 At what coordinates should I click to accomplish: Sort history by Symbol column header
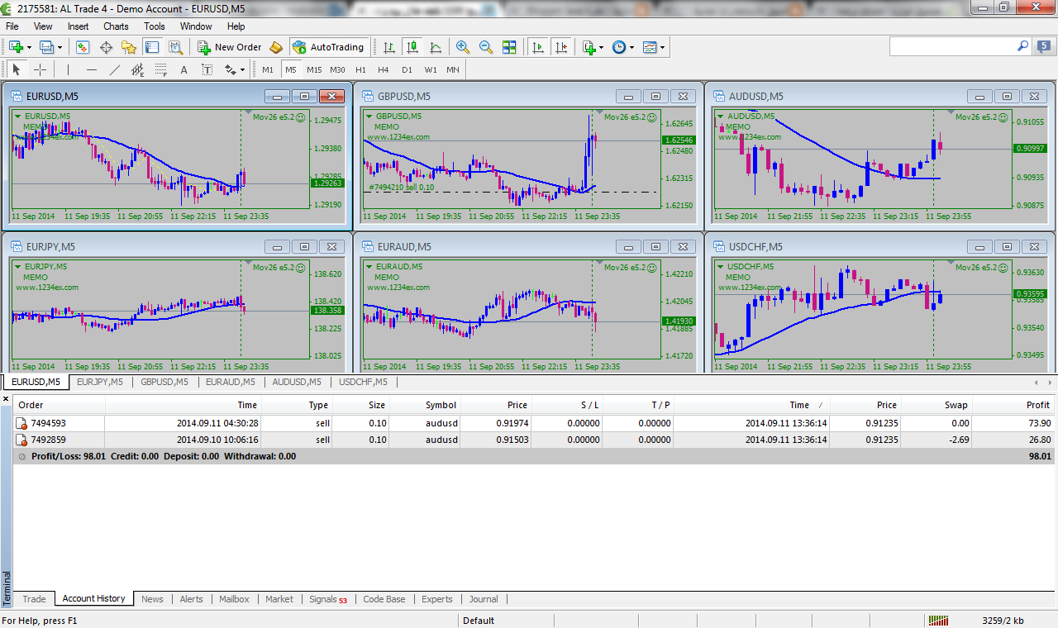tap(425, 405)
